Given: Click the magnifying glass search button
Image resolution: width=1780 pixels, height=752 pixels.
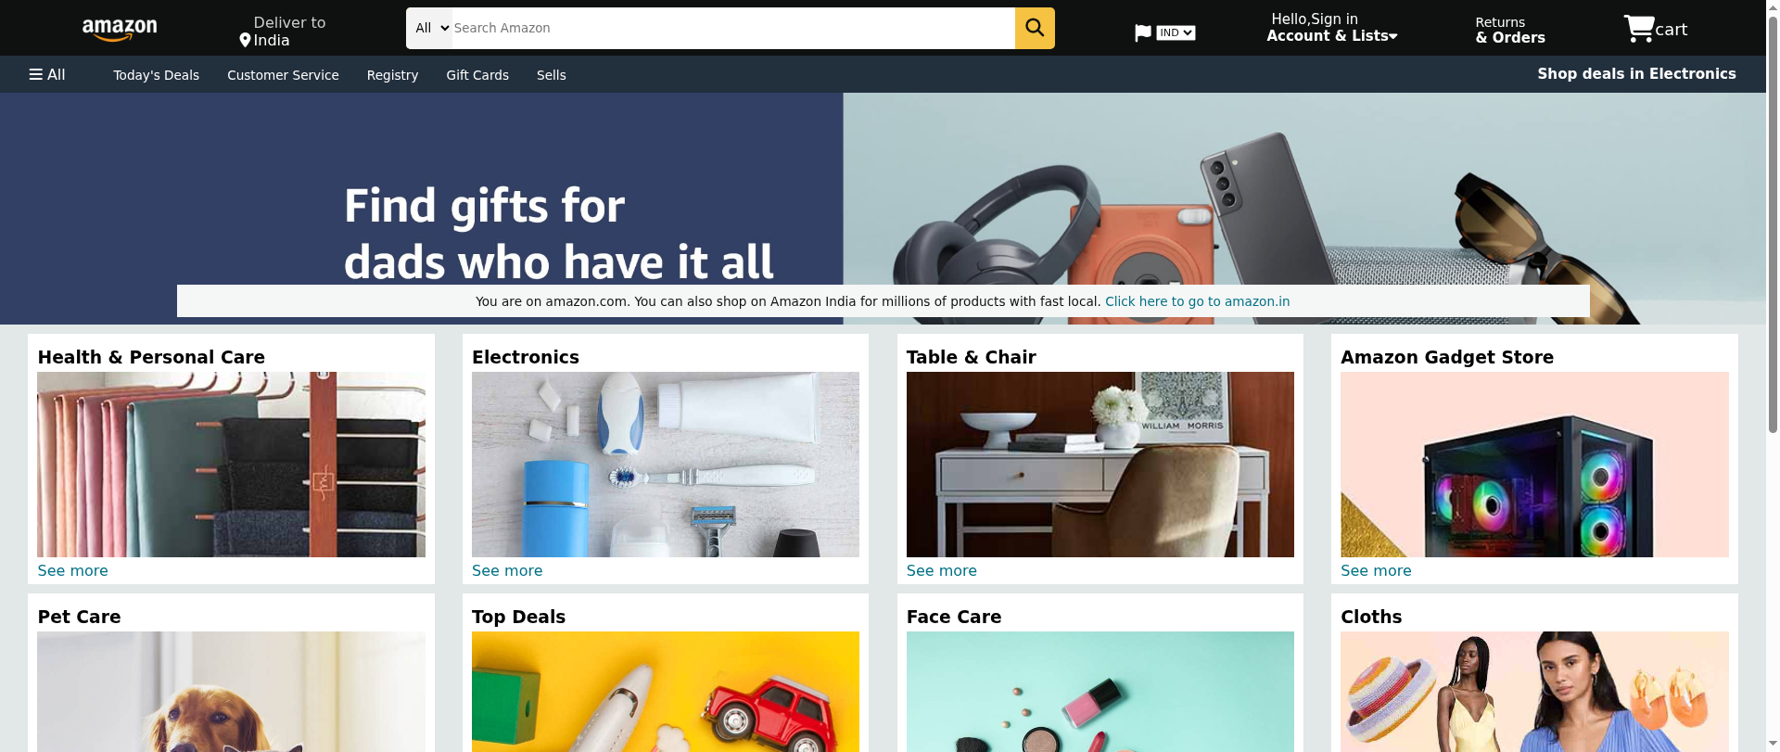Looking at the screenshot, I should pos(1035,28).
